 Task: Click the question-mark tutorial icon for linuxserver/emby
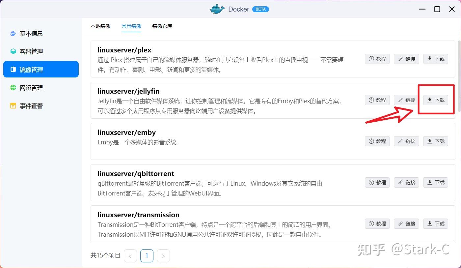pos(371,141)
